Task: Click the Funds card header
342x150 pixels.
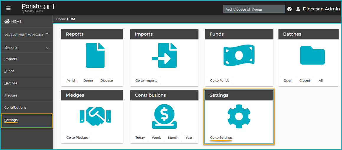Action: tap(239, 34)
